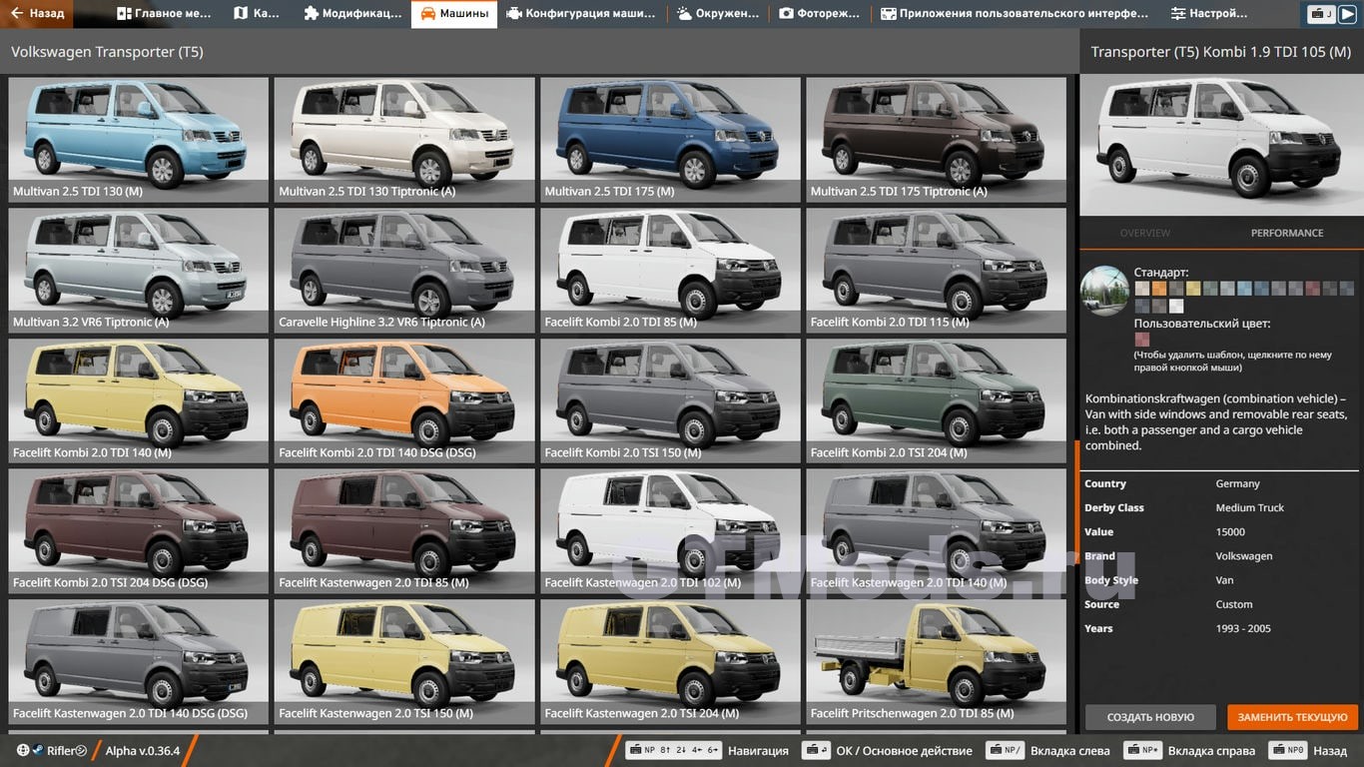Choose Facelift Kastenwagen 2.0 TDI 85 (M)
This screenshot has height=767, width=1364.
(x=404, y=531)
